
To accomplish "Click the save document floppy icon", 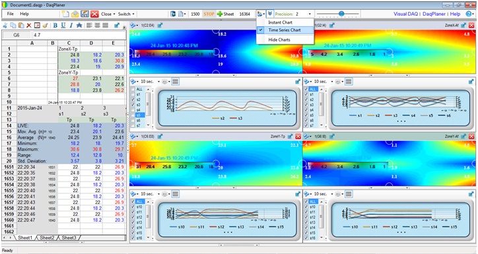I will (x=85, y=14).
